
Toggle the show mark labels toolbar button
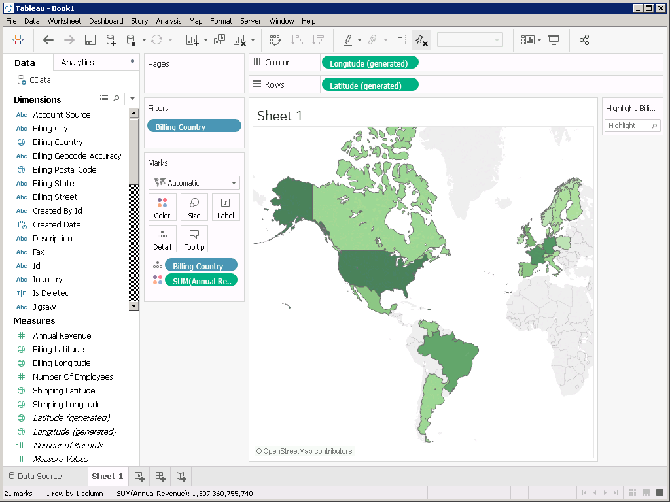tap(400, 40)
